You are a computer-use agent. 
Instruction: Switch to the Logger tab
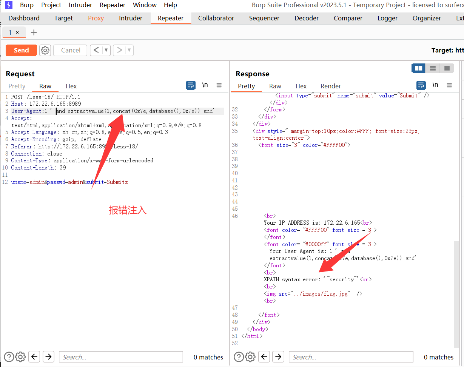tap(387, 18)
